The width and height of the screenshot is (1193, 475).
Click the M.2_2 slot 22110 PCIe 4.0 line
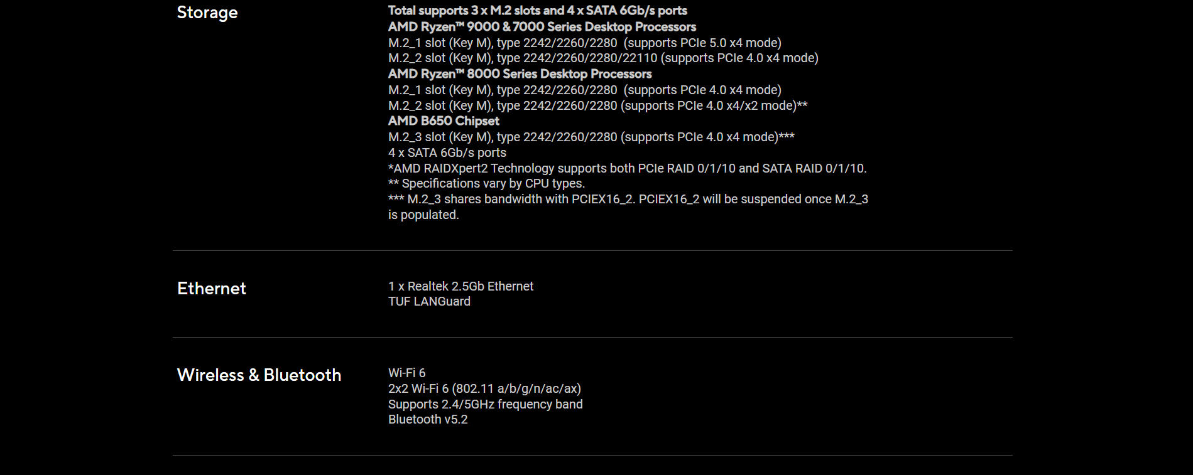[603, 58]
